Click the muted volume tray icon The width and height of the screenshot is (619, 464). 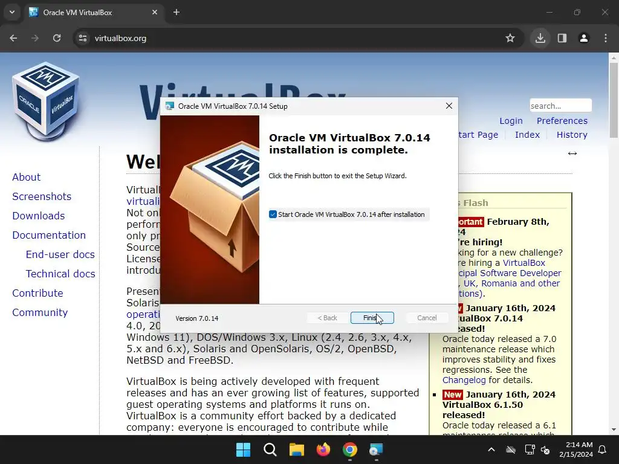(x=546, y=449)
